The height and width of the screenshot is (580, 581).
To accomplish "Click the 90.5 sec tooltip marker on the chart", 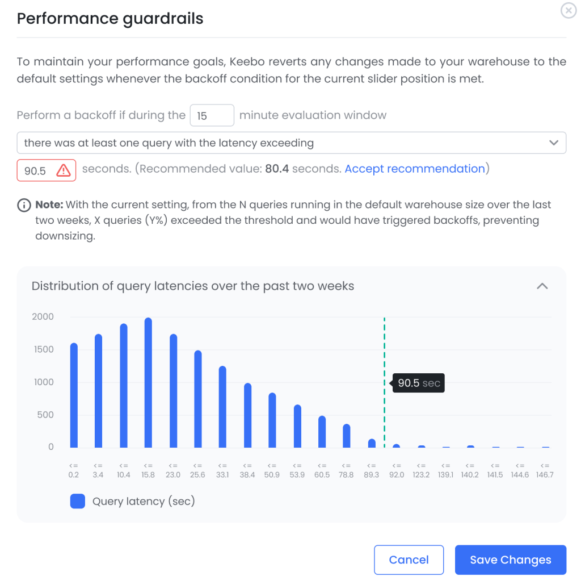I will [418, 383].
